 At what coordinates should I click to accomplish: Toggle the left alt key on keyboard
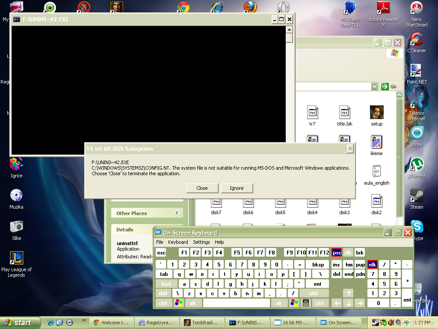pyautogui.click(x=193, y=303)
